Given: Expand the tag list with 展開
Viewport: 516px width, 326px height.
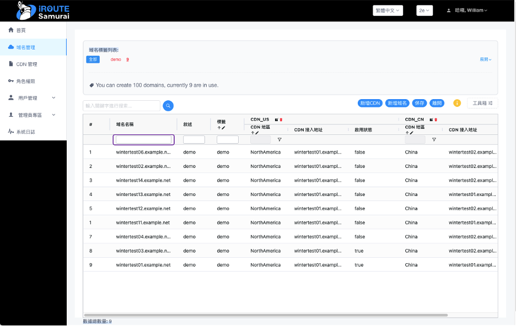Looking at the screenshot, I should pos(485,59).
